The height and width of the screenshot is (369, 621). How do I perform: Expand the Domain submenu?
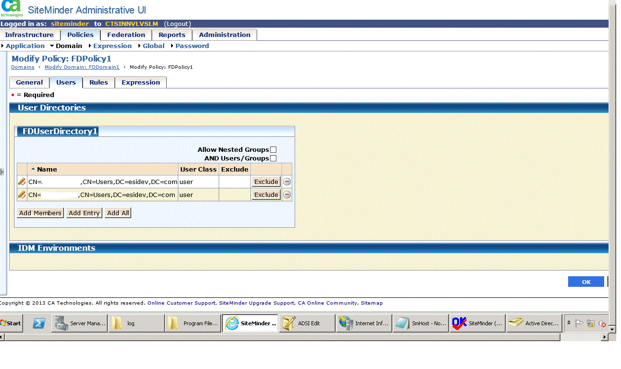66,46
